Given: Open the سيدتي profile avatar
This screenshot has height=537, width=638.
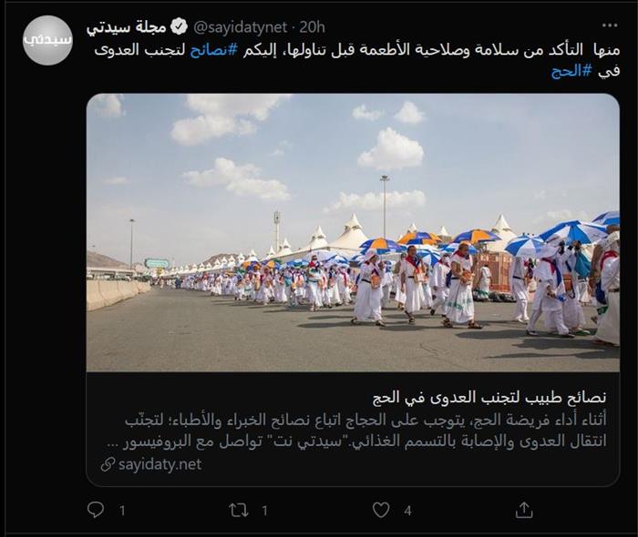Looking at the screenshot, I should (x=47, y=40).
